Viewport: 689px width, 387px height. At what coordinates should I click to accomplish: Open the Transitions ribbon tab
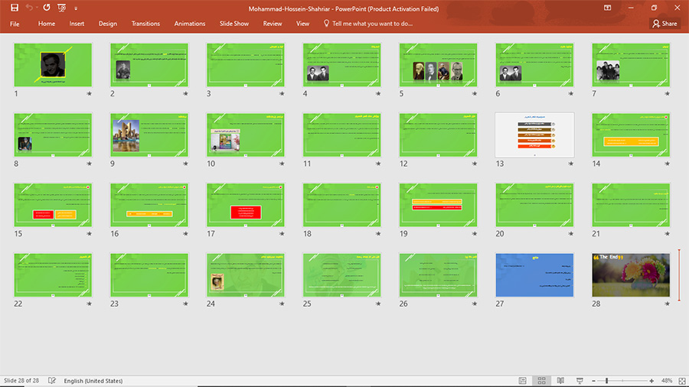coord(145,24)
